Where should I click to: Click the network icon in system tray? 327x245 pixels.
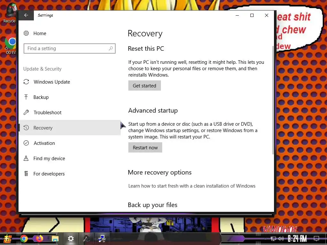(x=273, y=239)
